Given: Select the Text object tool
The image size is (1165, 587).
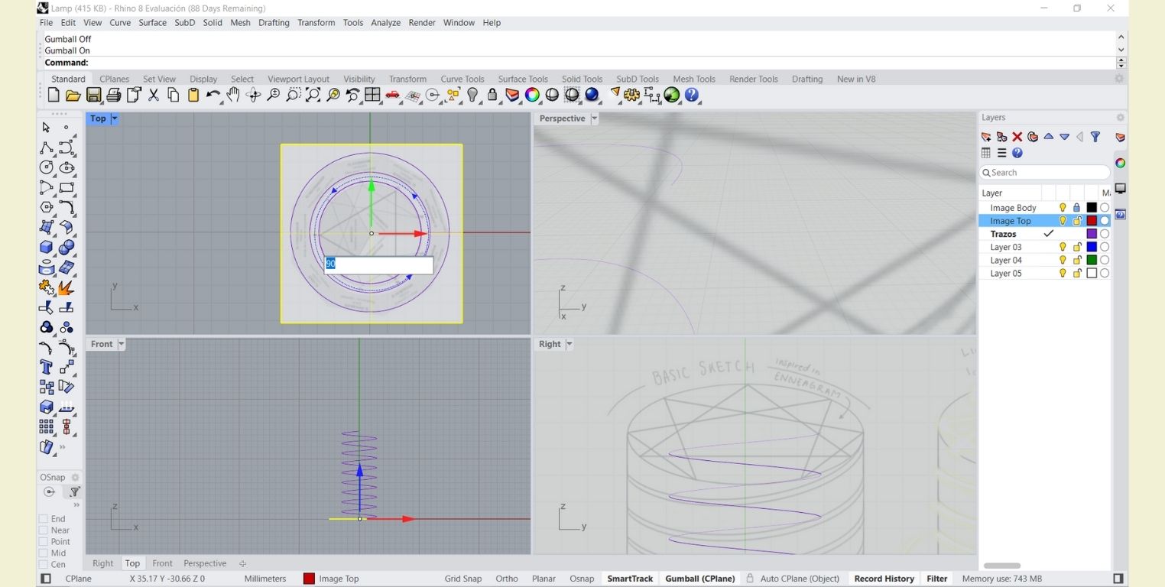Looking at the screenshot, I should (47, 367).
